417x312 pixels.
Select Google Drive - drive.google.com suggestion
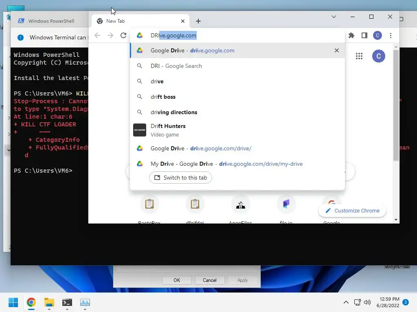(x=237, y=50)
